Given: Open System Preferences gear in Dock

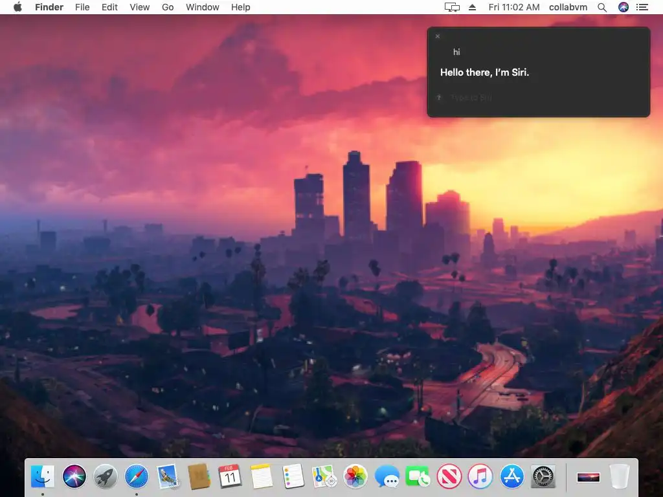Looking at the screenshot, I should [543, 476].
